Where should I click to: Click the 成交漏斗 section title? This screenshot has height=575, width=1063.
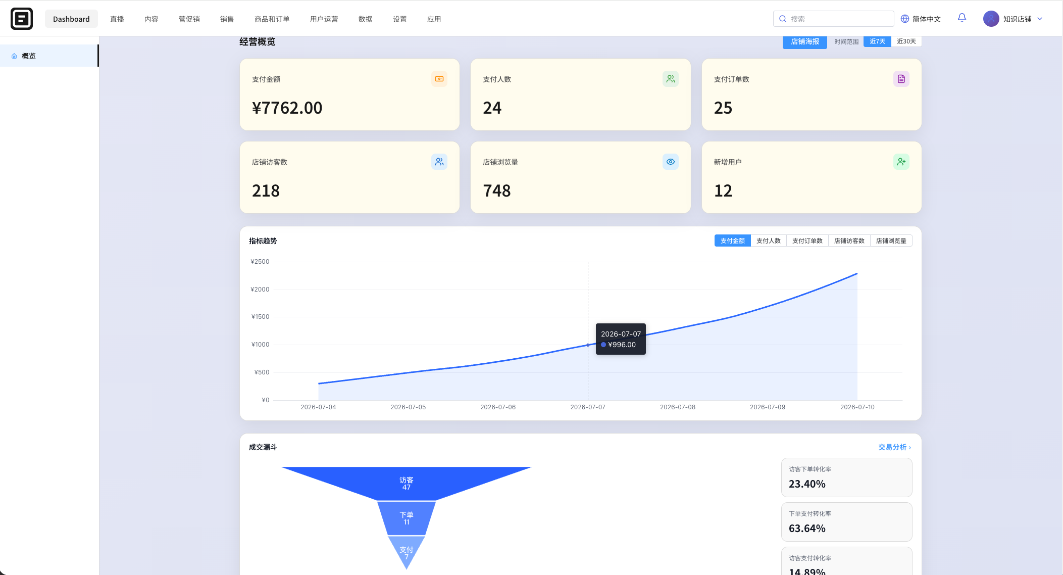point(263,447)
